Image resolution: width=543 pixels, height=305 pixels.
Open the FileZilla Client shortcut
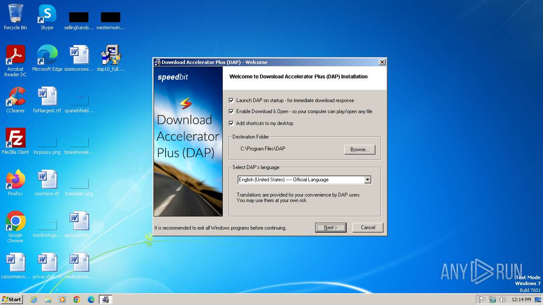click(x=15, y=141)
